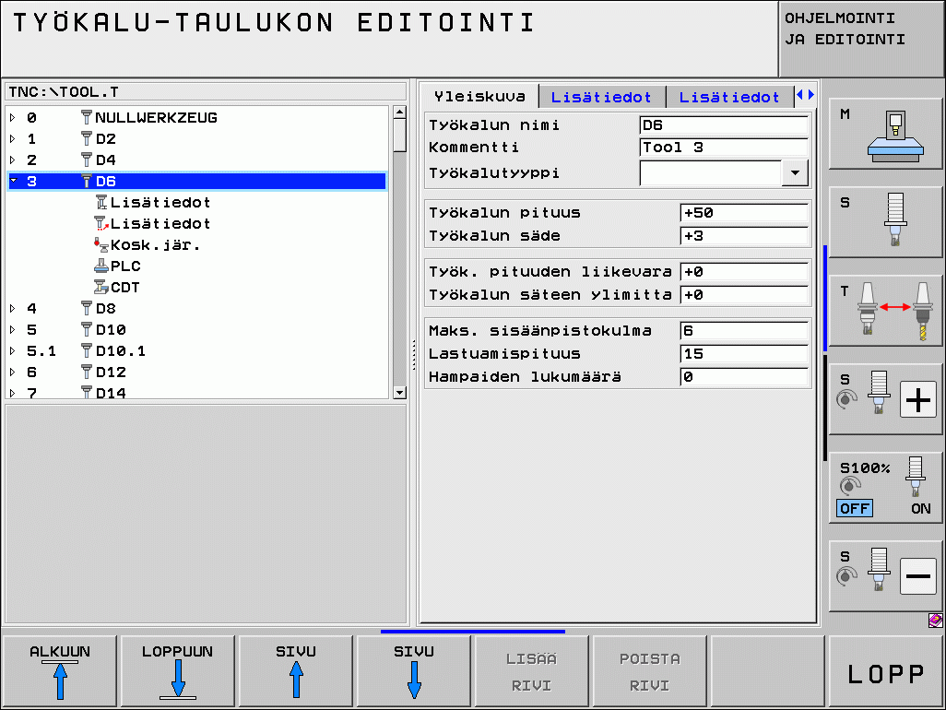Open the PLC sub-item under D6
Viewport: 946px width, 710px height.
[x=118, y=266]
